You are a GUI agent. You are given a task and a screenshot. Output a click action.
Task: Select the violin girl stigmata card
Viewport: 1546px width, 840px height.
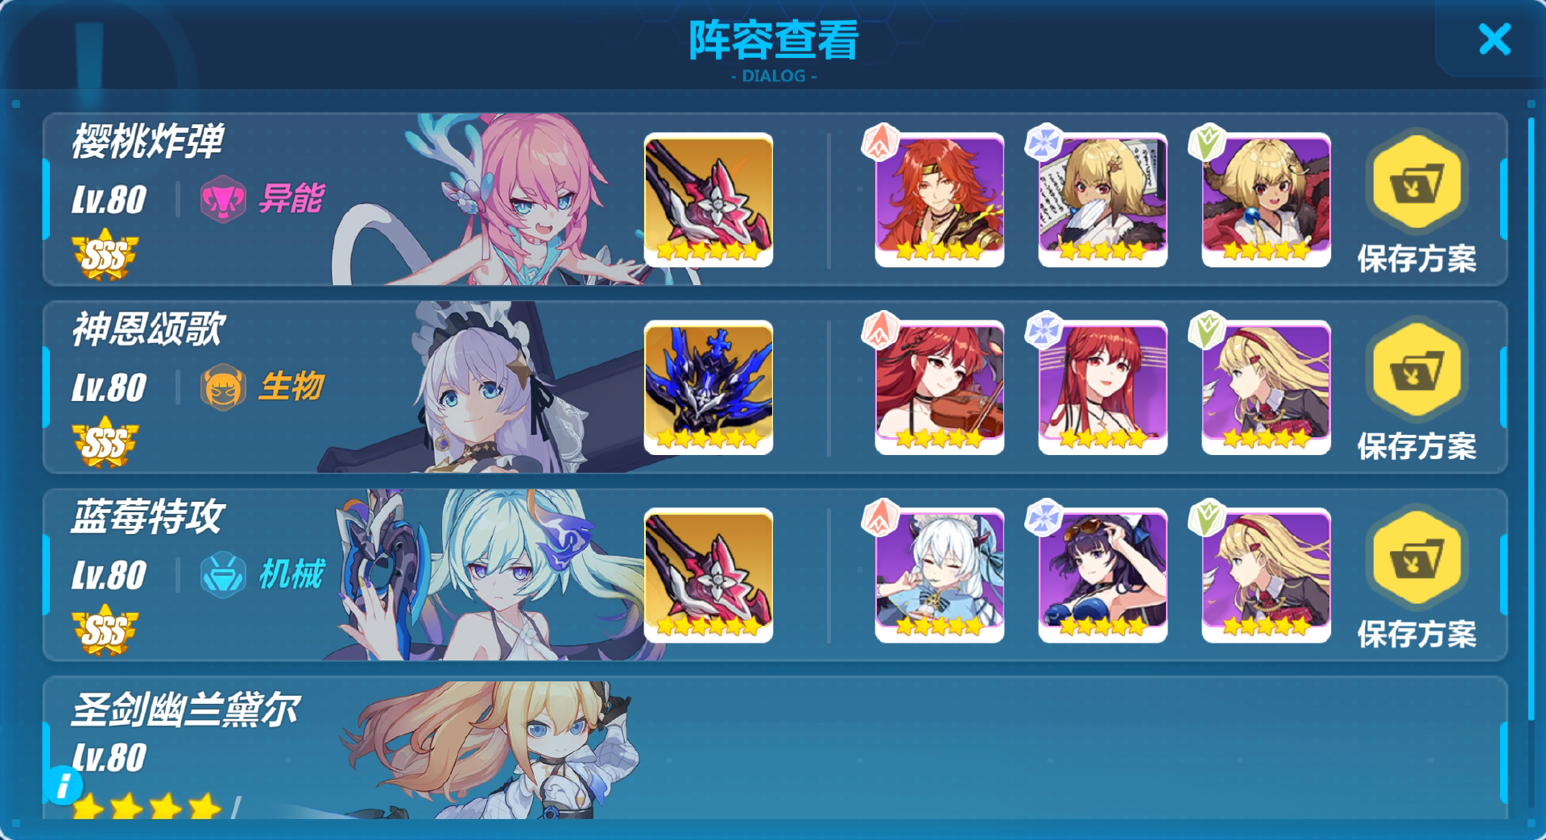(940, 387)
